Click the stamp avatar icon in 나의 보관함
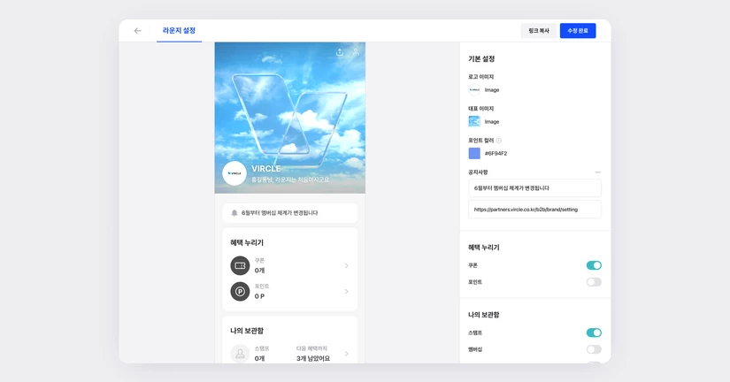The image size is (730, 382). (x=240, y=354)
